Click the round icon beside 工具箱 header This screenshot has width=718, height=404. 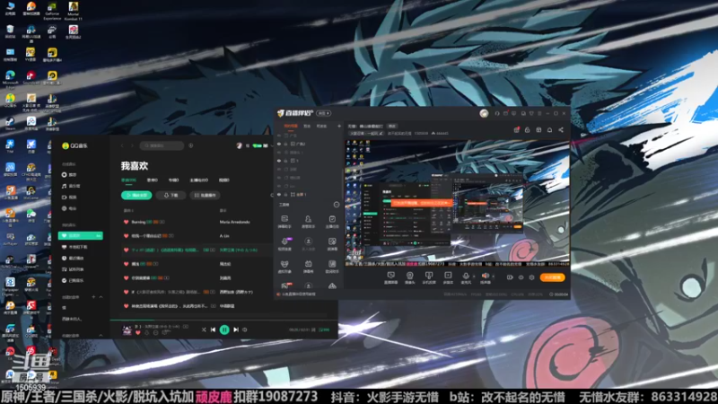click(337, 205)
